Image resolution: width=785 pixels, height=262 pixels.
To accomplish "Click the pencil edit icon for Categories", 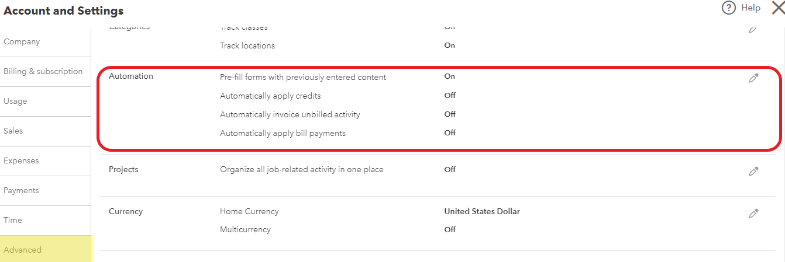I will point(753,29).
